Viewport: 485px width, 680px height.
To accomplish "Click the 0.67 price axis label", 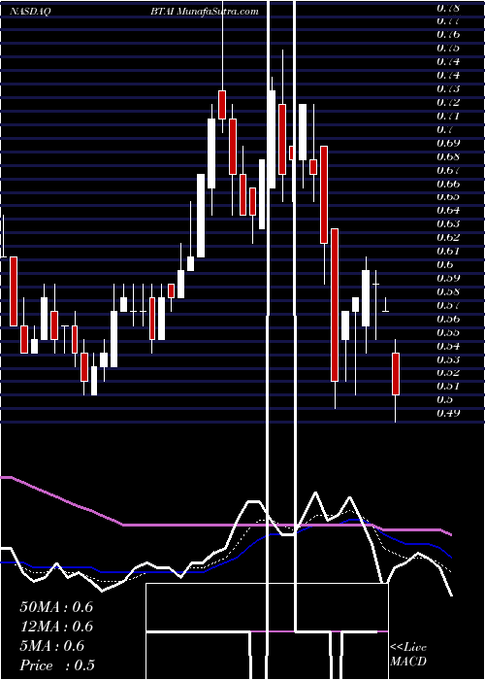I will (448, 170).
